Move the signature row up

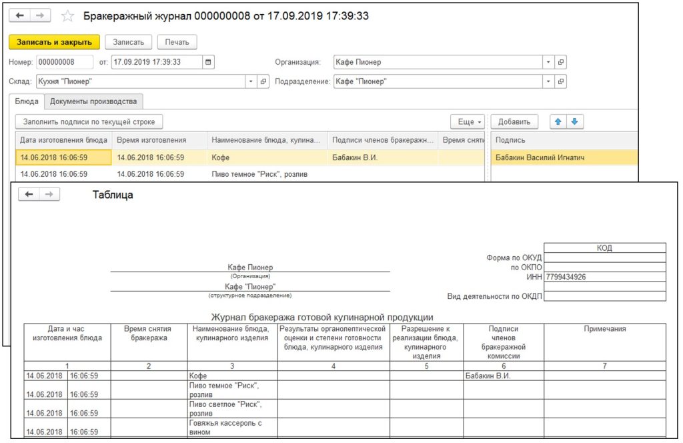coord(558,121)
